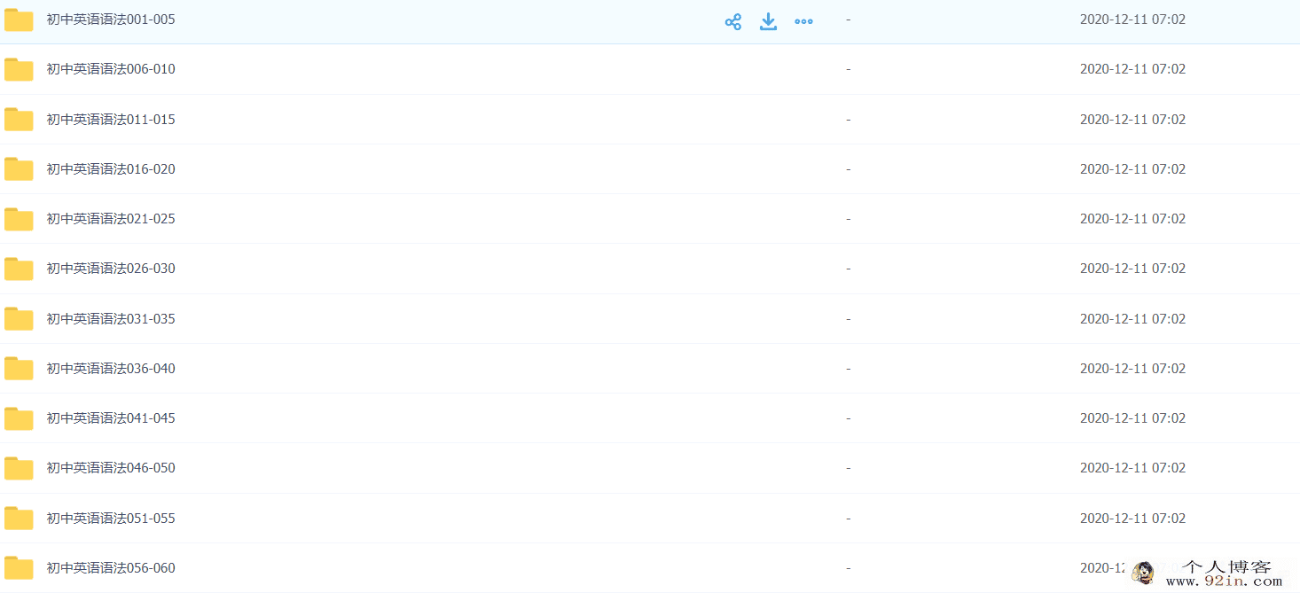Open folder name 初中英语语法016-020

[111, 168]
